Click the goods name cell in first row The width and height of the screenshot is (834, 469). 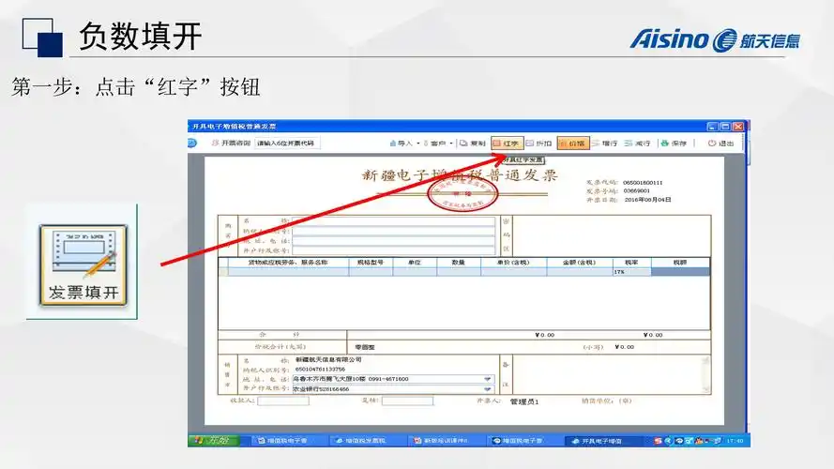pos(288,272)
